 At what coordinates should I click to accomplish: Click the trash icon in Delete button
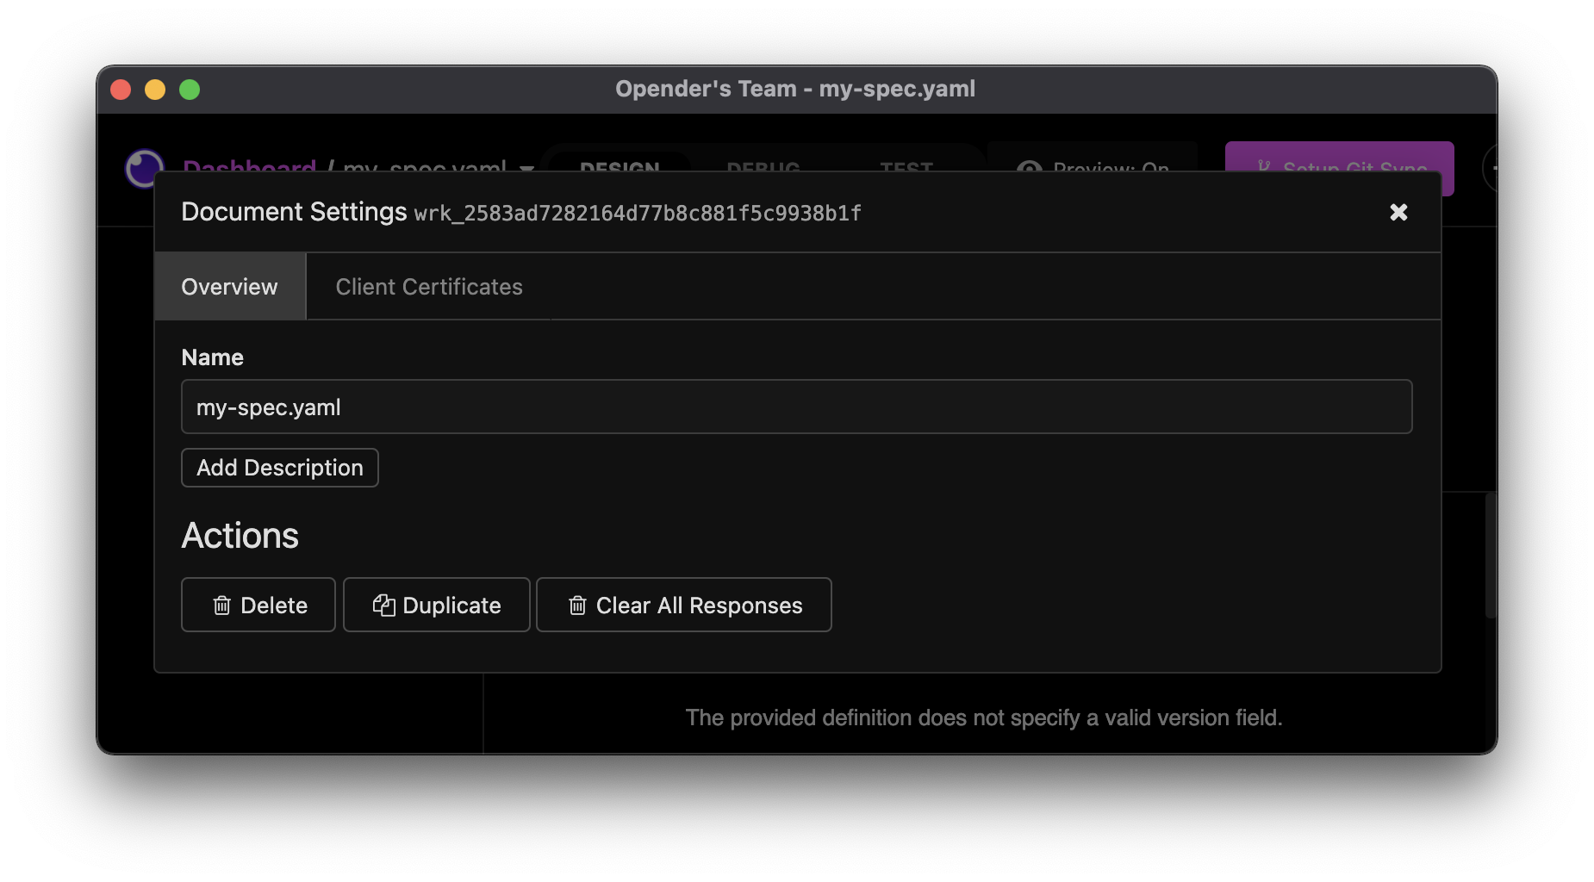[222, 606]
